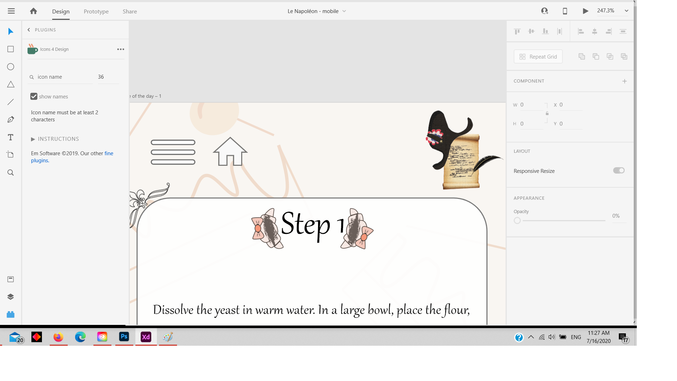Select the Polygon tool
This screenshot has width=677, height=381.
click(11, 84)
